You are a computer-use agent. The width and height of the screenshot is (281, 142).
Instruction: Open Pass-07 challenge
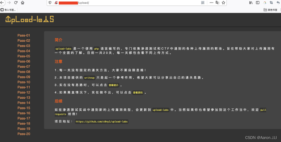click(x=24, y=66)
